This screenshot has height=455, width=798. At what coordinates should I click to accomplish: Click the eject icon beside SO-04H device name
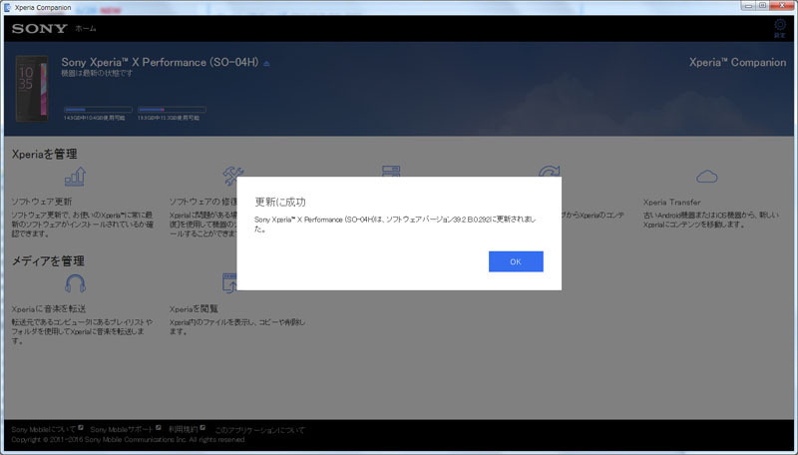point(266,64)
